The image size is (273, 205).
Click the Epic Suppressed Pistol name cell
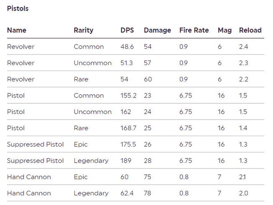pos(35,145)
